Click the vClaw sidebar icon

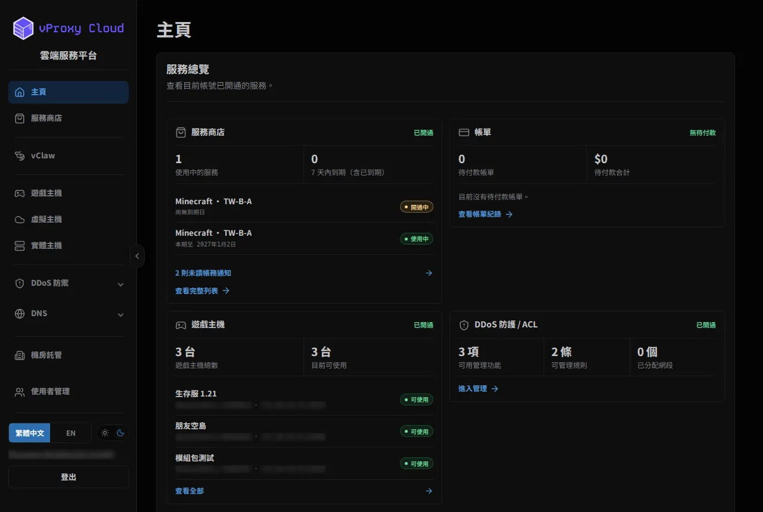tap(20, 156)
